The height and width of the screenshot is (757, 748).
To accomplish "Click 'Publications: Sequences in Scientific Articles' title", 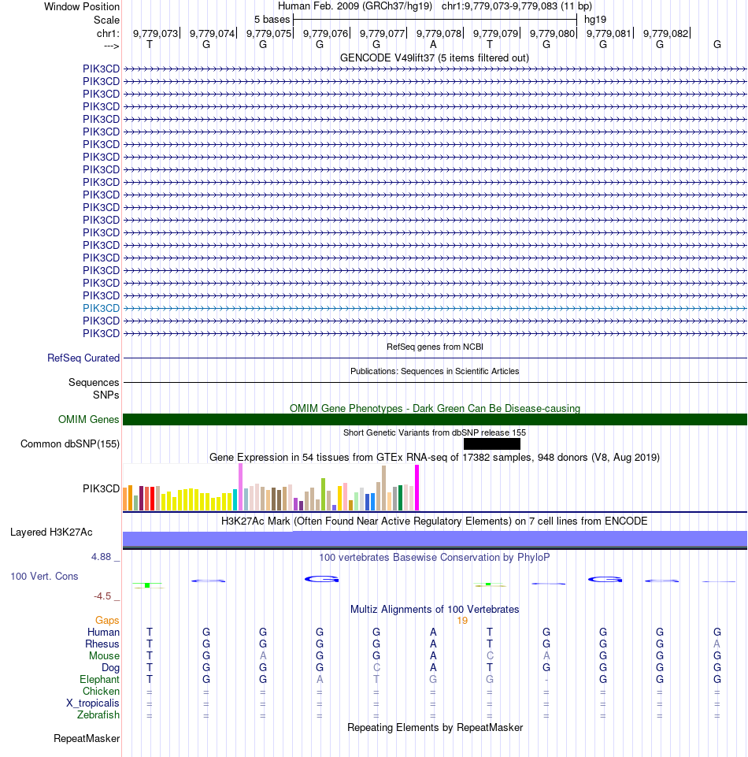I will point(435,371).
